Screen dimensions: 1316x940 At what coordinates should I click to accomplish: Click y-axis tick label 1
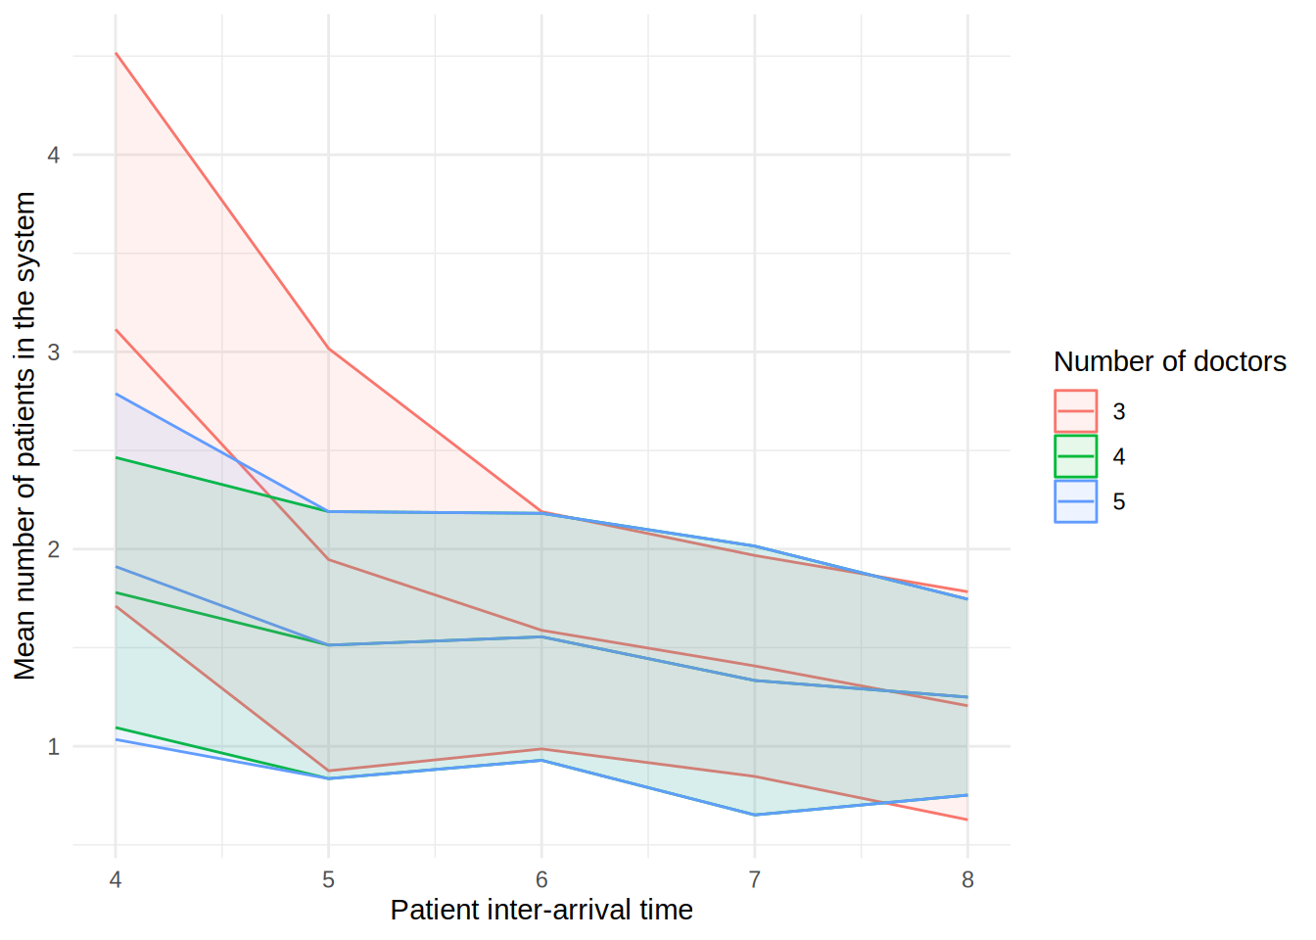point(54,747)
